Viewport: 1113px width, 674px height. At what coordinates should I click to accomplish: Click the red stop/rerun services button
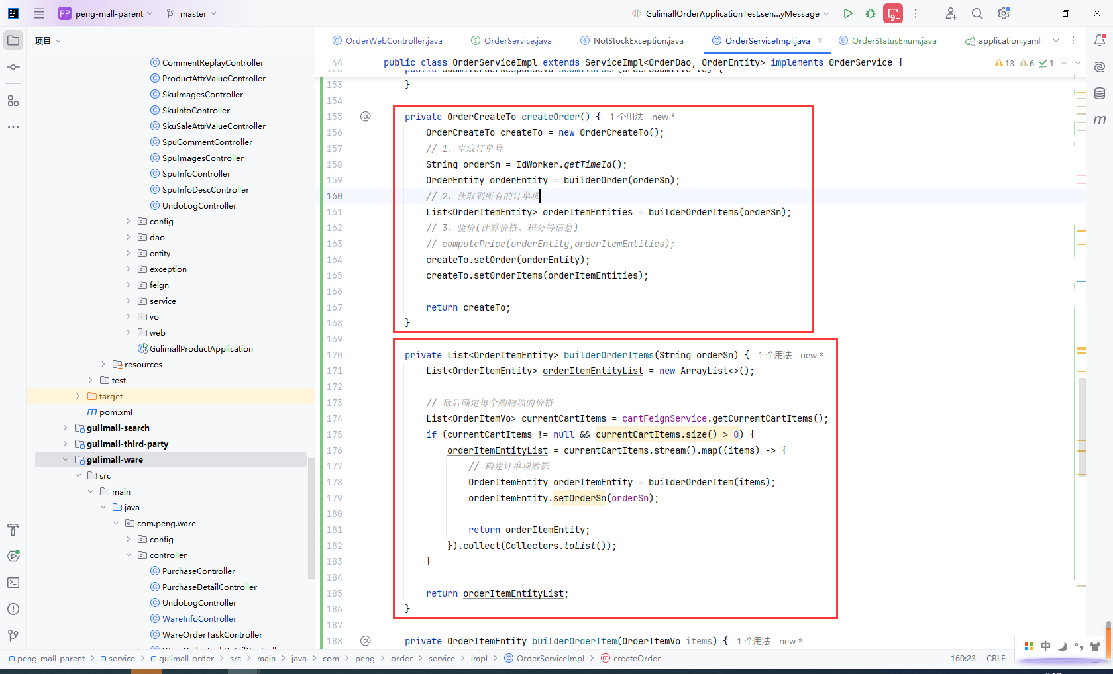pyautogui.click(x=893, y=13)
